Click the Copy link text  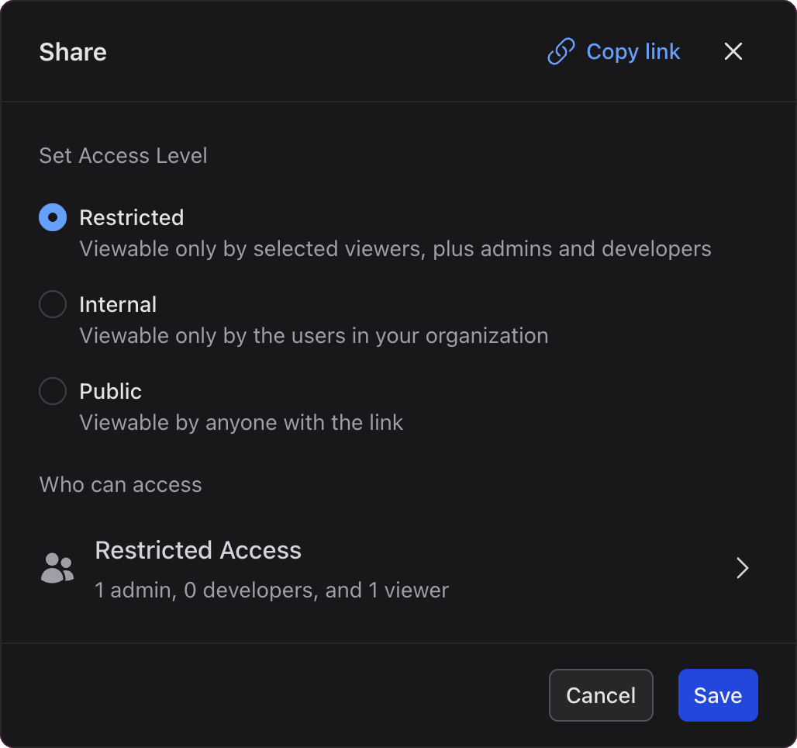tap(633, 52)
